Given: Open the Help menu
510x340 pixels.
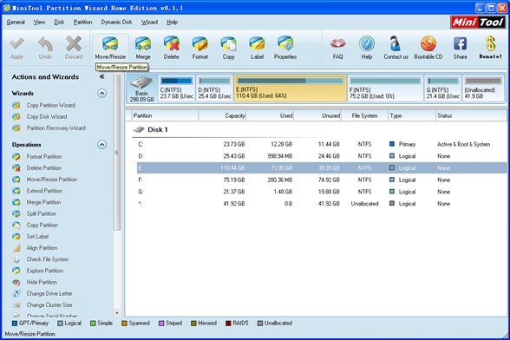Looking at the screenshot, I should pos(172,23).
